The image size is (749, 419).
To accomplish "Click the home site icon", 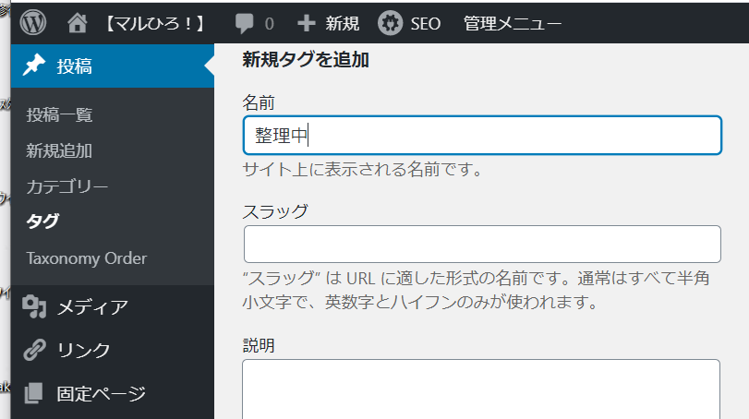I will (77, 23).
